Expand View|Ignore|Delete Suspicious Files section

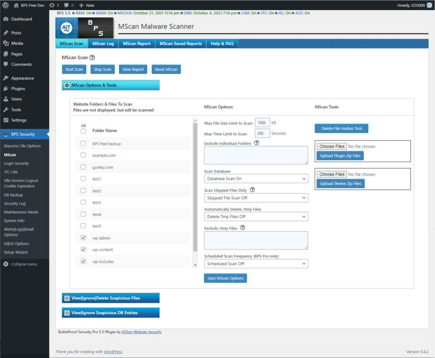(111, 298)
